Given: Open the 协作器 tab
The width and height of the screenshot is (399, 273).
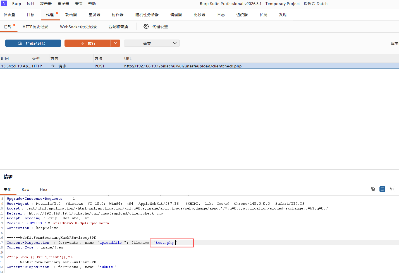Looking at the screenshot, I should pyautogui.click(x=118, y=15).
